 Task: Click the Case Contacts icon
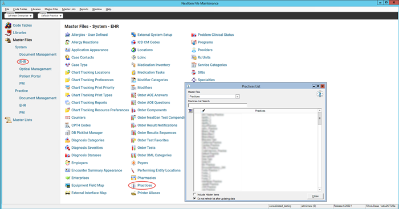[67, 57]
